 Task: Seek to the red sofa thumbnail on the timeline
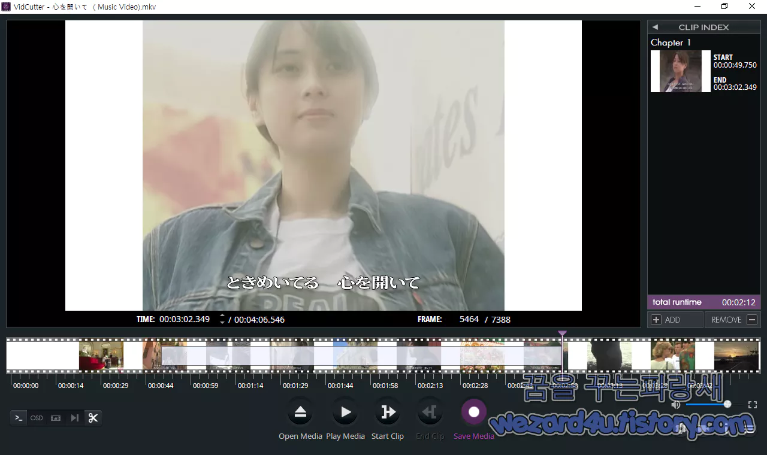pyautogui.click(x=101, y=356)
